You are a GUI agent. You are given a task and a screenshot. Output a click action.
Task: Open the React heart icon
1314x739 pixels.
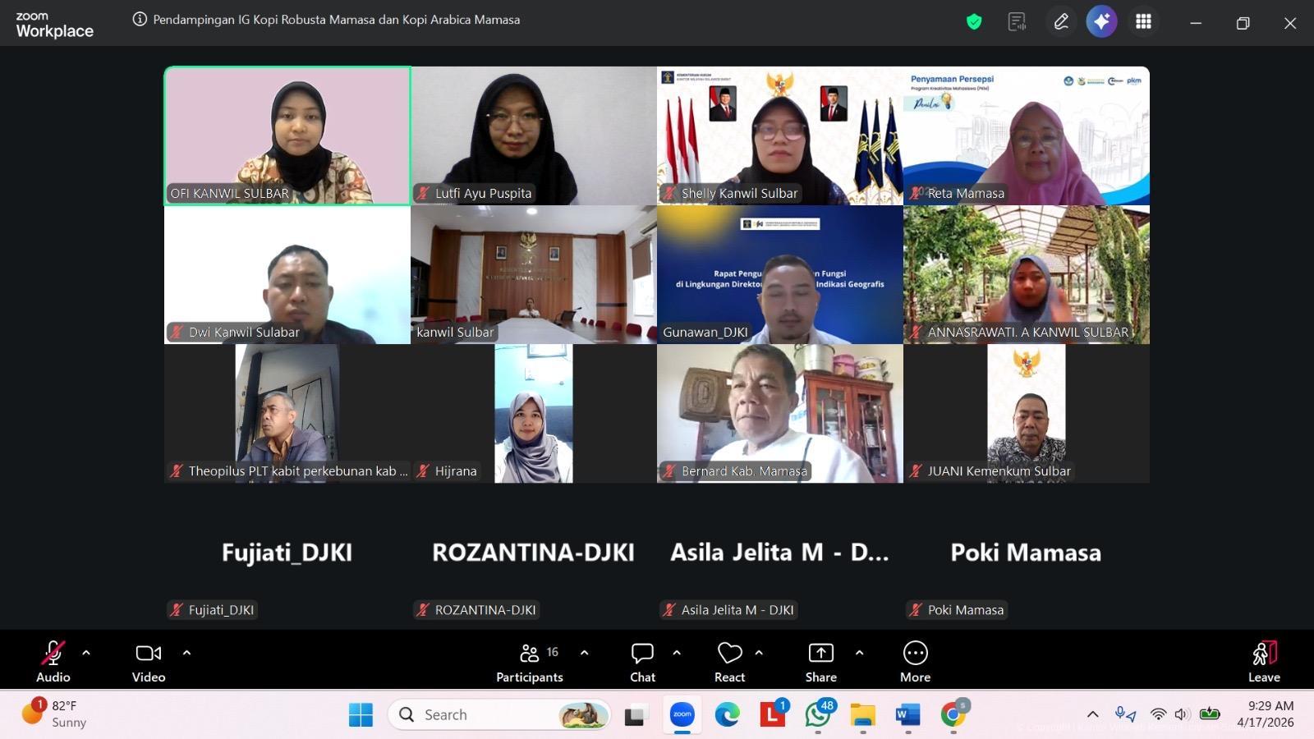coord(729,661)
